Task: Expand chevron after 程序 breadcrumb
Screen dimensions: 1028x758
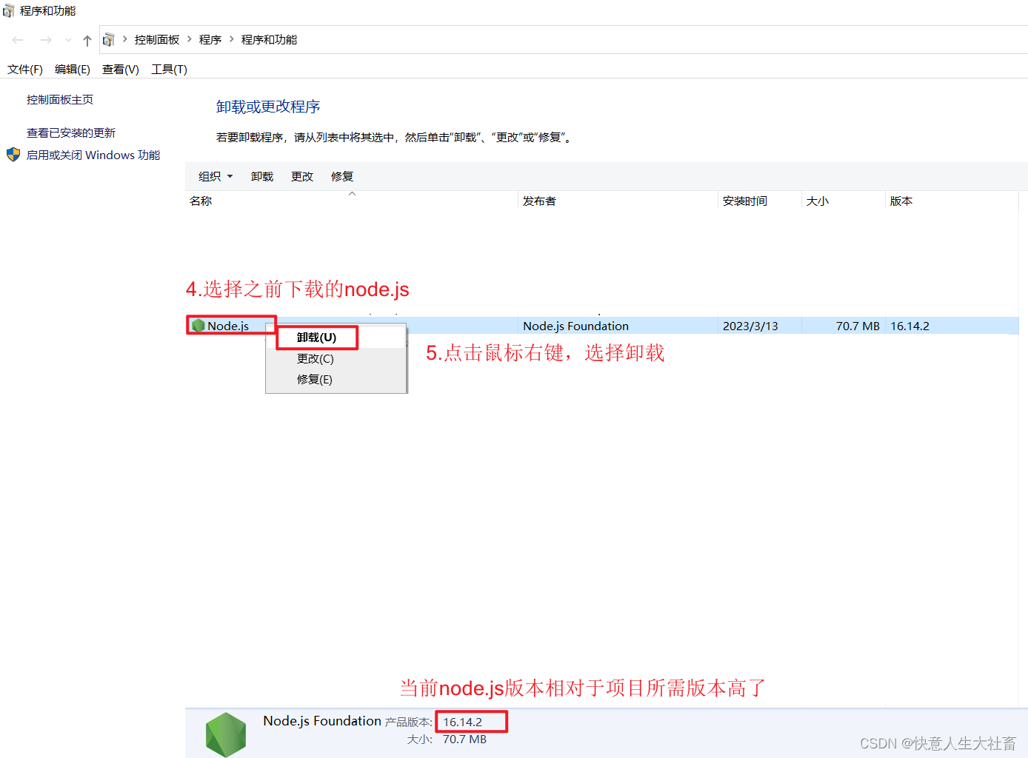Action: [x=231, y=39]
